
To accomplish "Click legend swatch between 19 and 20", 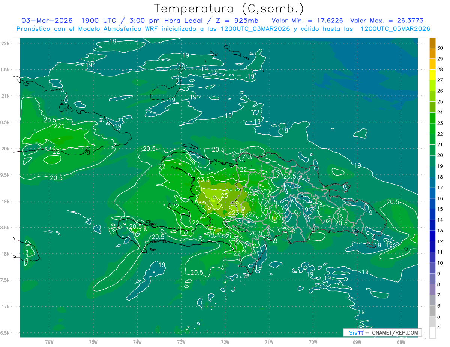I will coord(432,161).
